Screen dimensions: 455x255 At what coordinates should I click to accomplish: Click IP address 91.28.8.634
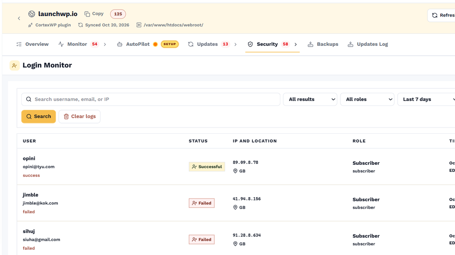[247, 235]
